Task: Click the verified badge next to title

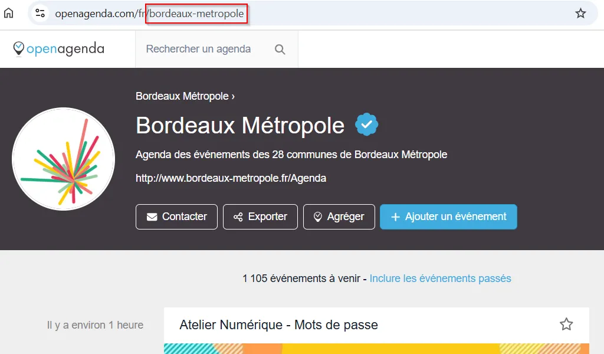Action: pos(367,124)
